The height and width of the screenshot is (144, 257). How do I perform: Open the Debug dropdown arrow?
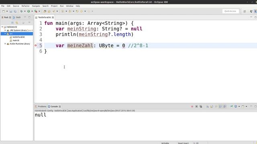[x=25, y=11]
